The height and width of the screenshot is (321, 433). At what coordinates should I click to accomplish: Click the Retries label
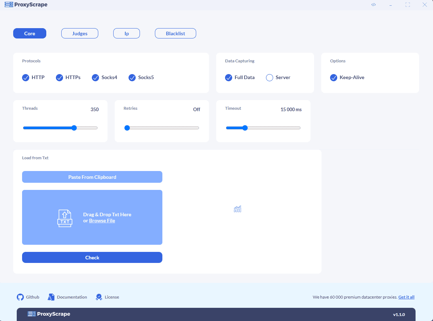coord(130,108)
